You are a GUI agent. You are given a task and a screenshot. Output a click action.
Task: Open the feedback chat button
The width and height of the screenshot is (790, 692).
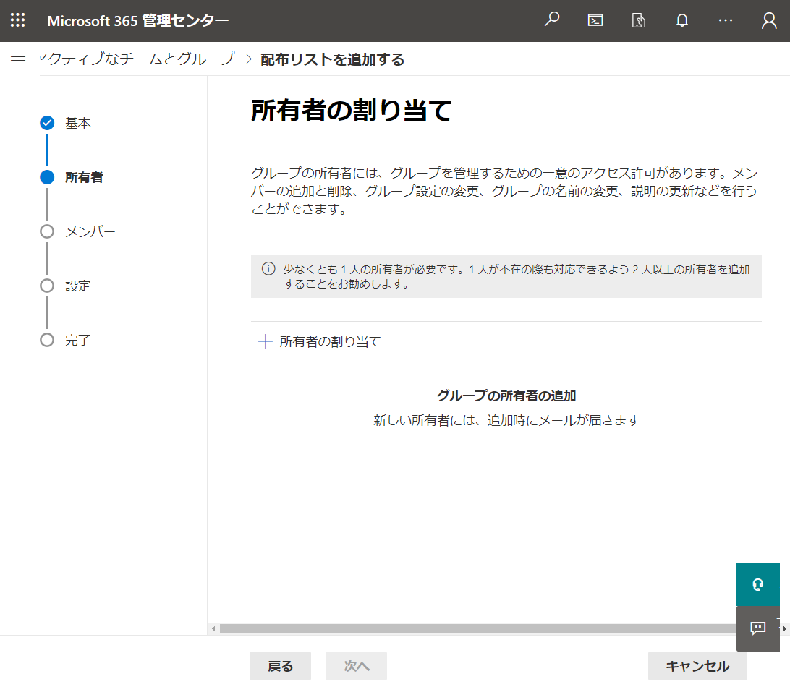click(x=757, y=628)
